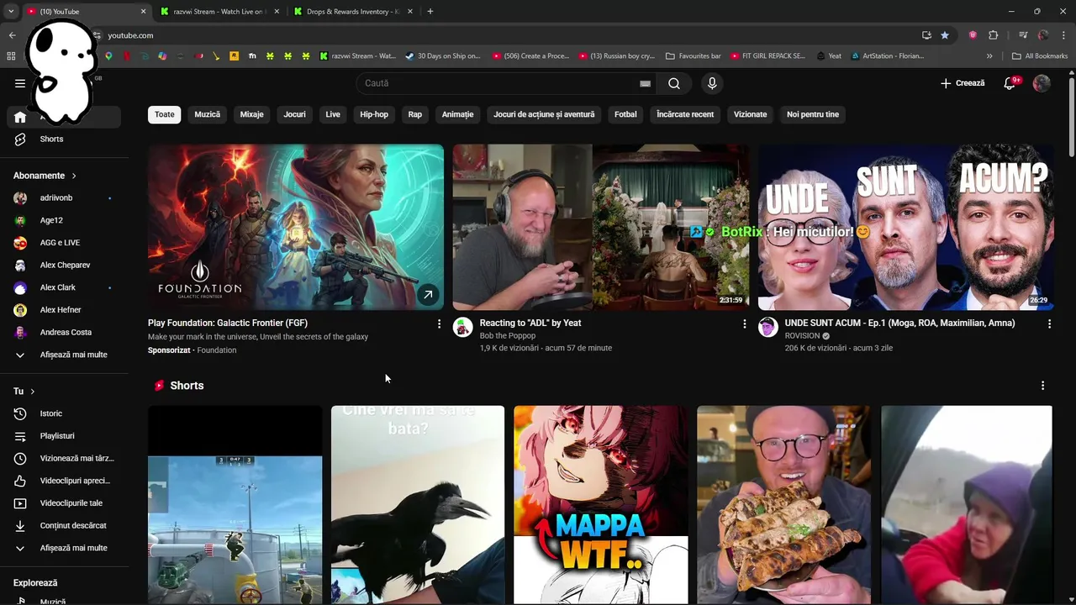
Task: Open YouTube notifications bell
Action: tap(1010, 83)
